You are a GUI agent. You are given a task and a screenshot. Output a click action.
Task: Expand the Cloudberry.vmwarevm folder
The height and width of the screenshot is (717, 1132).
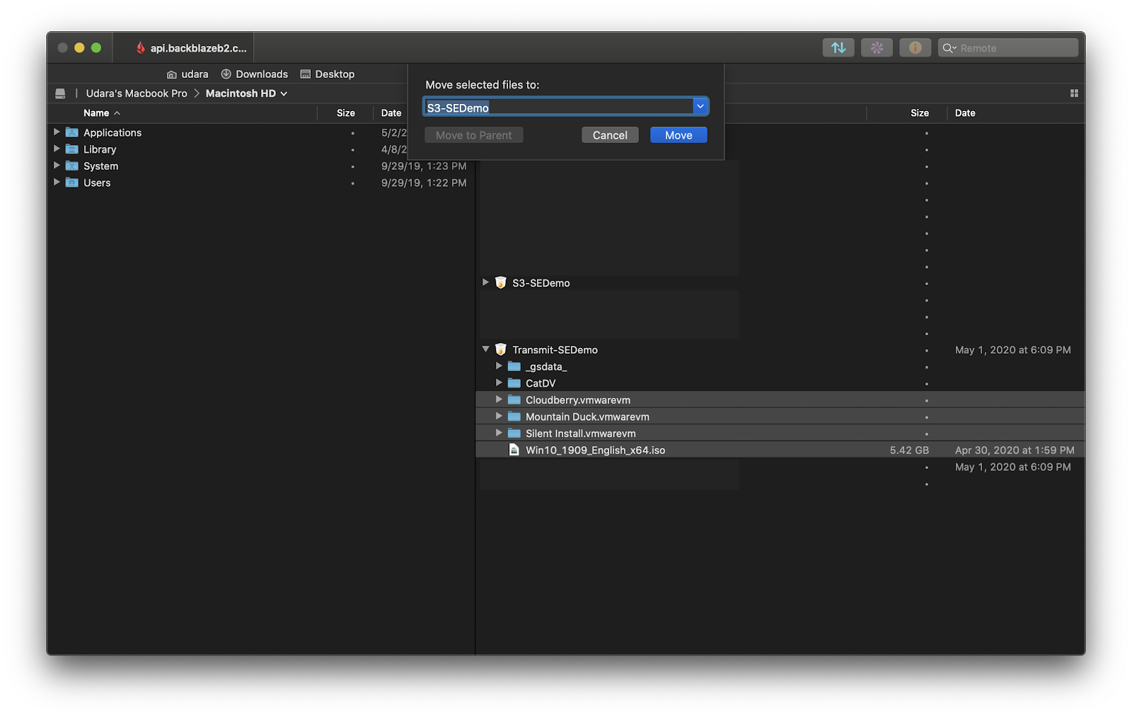499,400
